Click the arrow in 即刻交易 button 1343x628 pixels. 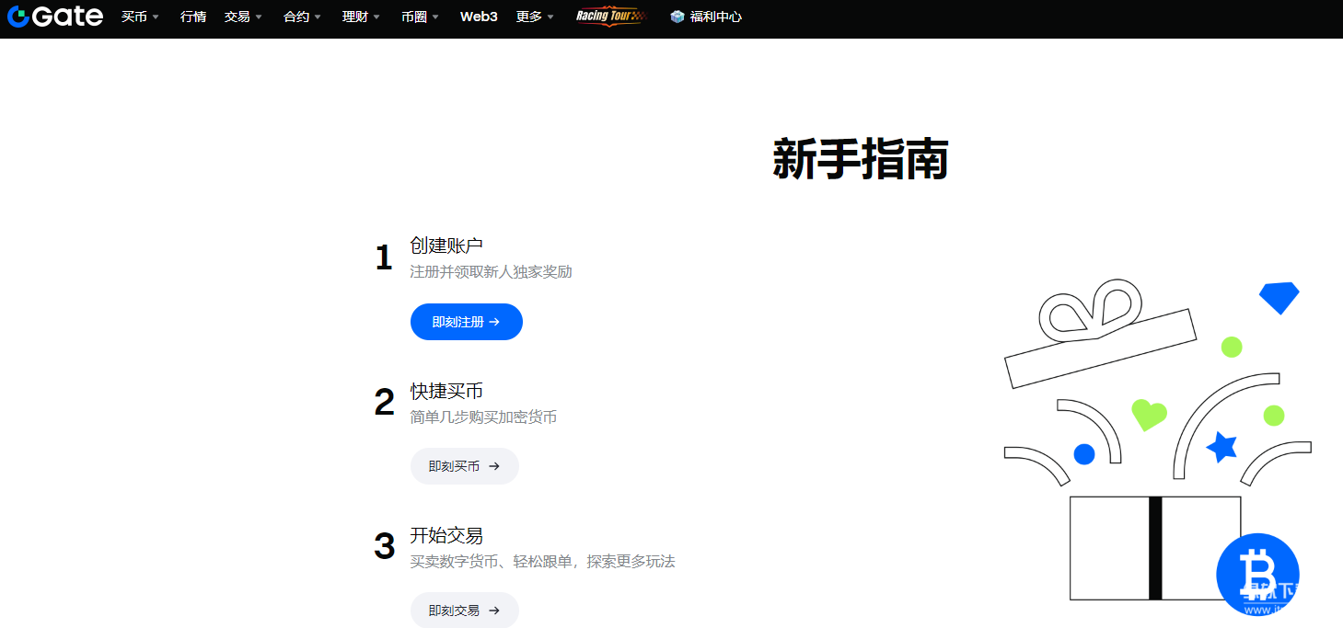494,611
